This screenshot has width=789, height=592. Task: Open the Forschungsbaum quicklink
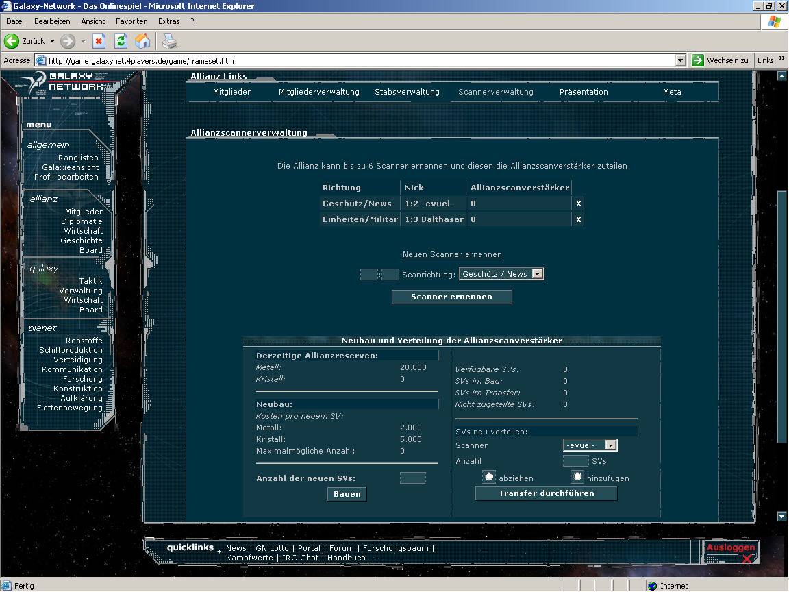click(x=395, y=548)
